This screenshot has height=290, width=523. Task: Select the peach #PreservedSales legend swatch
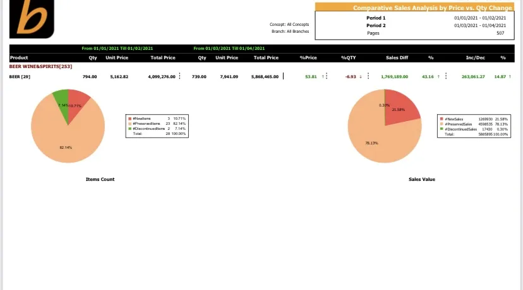point(442,124)
